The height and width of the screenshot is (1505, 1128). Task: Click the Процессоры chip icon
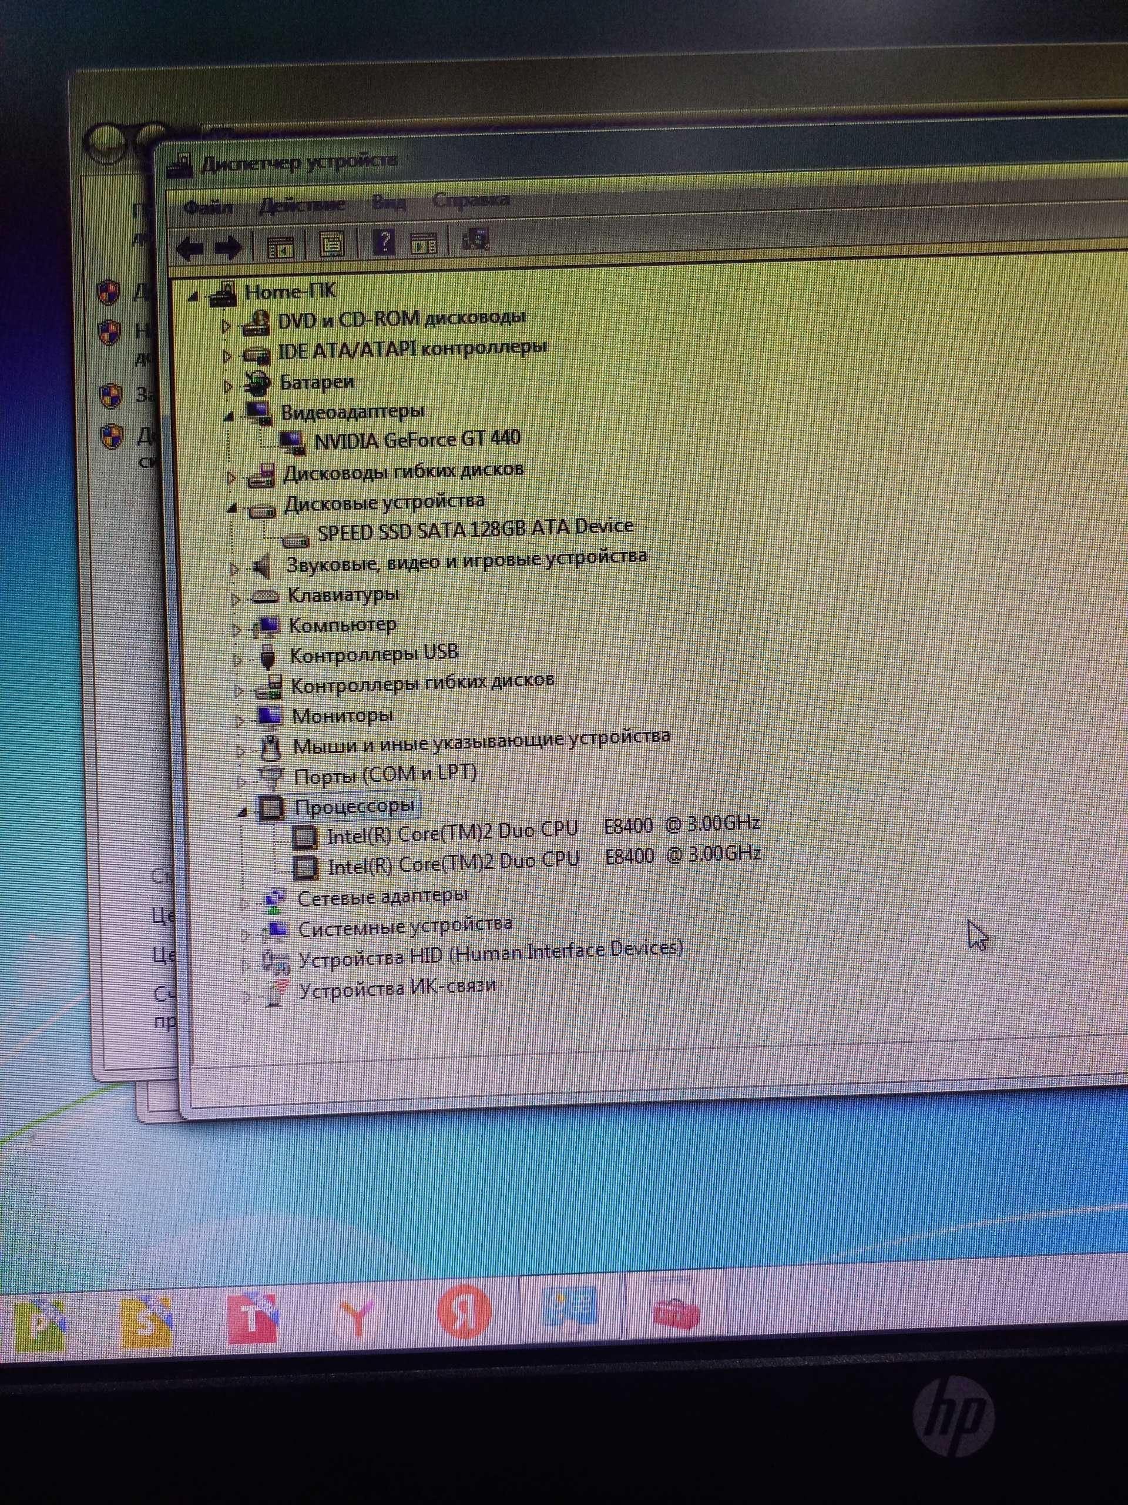pos(271,808)
